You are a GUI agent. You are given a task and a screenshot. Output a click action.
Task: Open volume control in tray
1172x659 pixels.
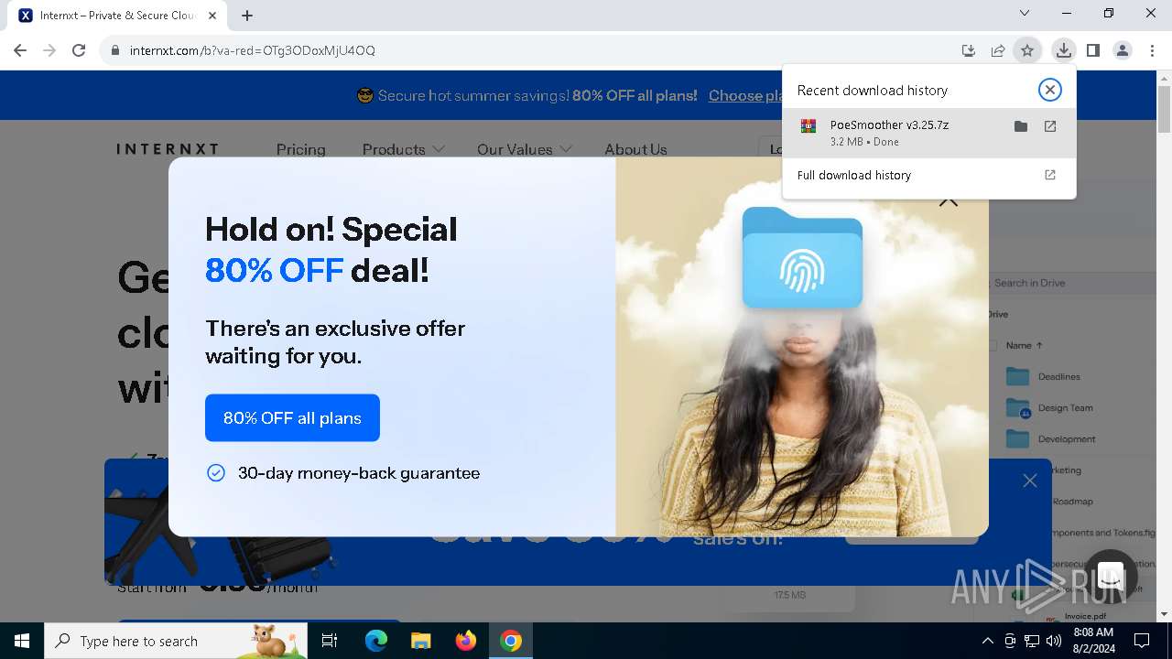[1054, 641]
